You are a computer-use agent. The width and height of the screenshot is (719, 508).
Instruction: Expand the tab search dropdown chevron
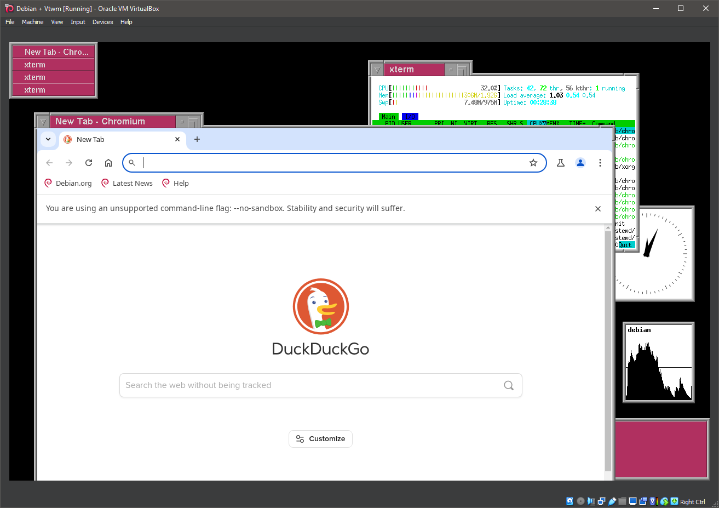coord(48,139)
